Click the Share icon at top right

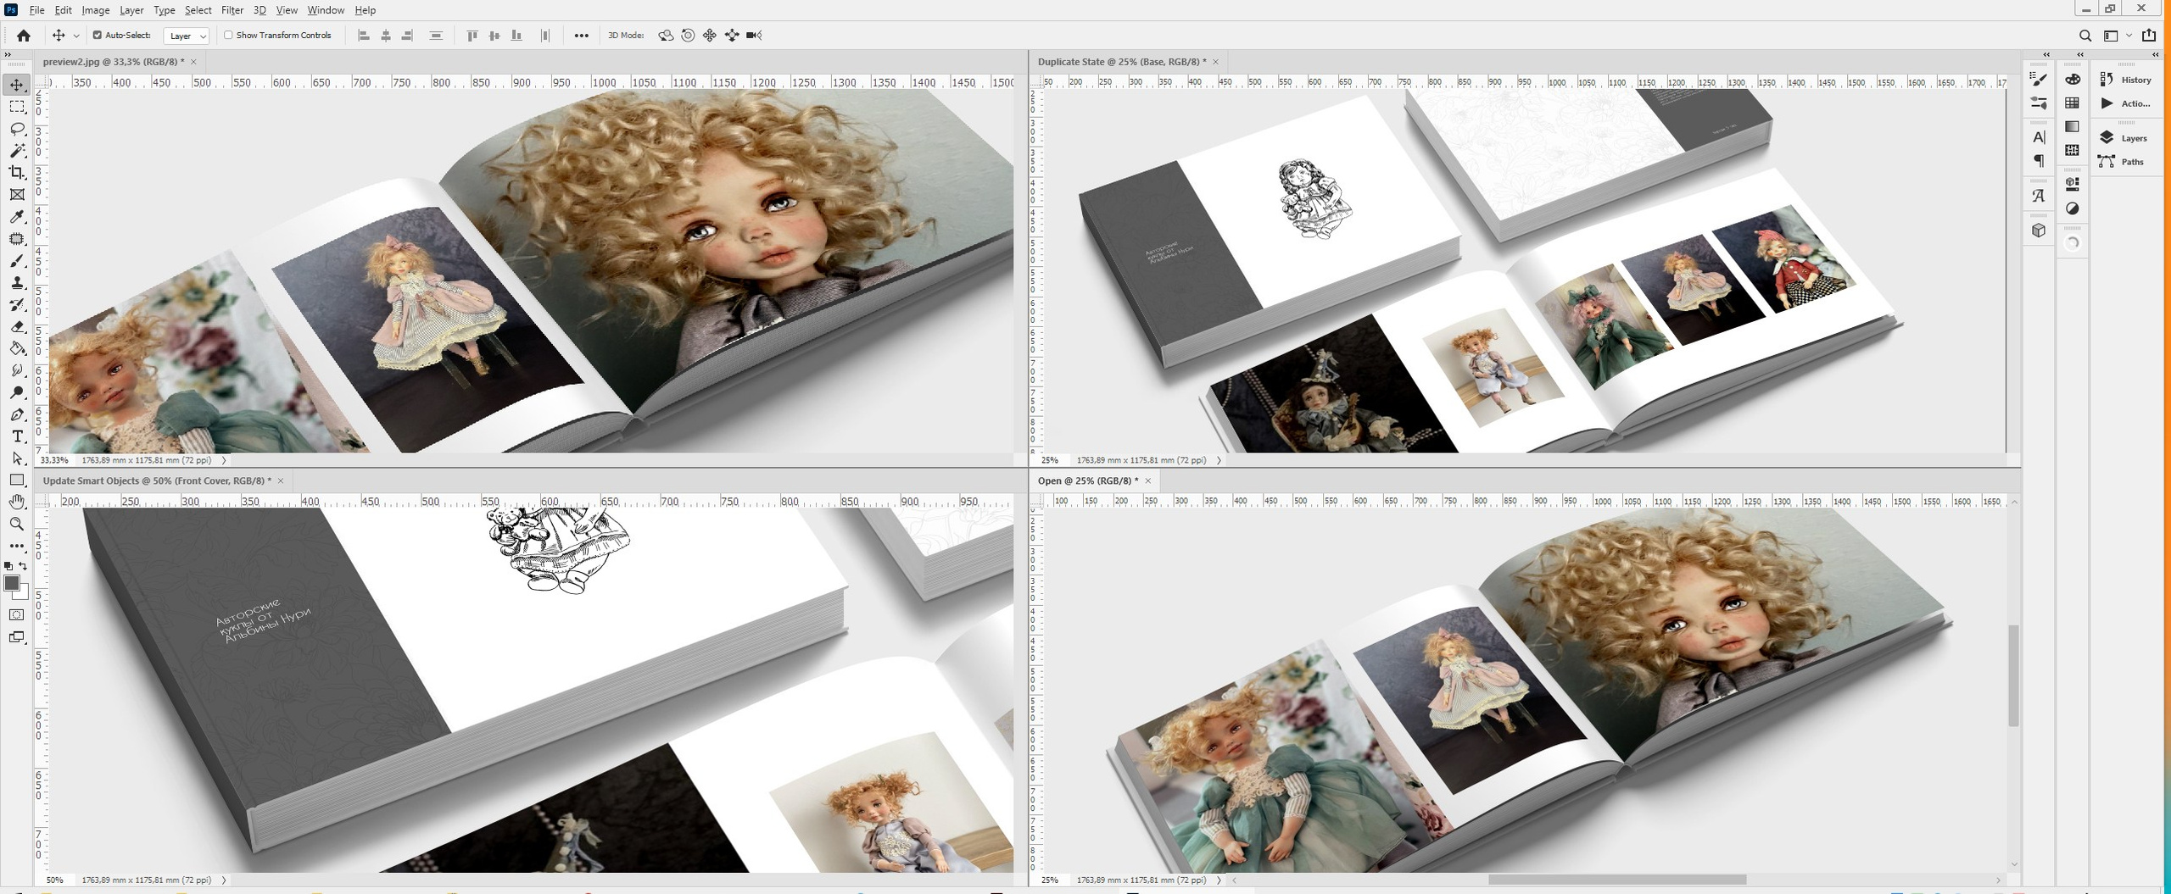point(2148,36)
